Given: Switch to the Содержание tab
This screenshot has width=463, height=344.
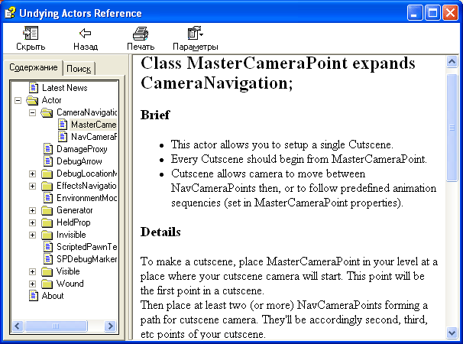Looking at the screenshot, I should [x=34, y=68].
